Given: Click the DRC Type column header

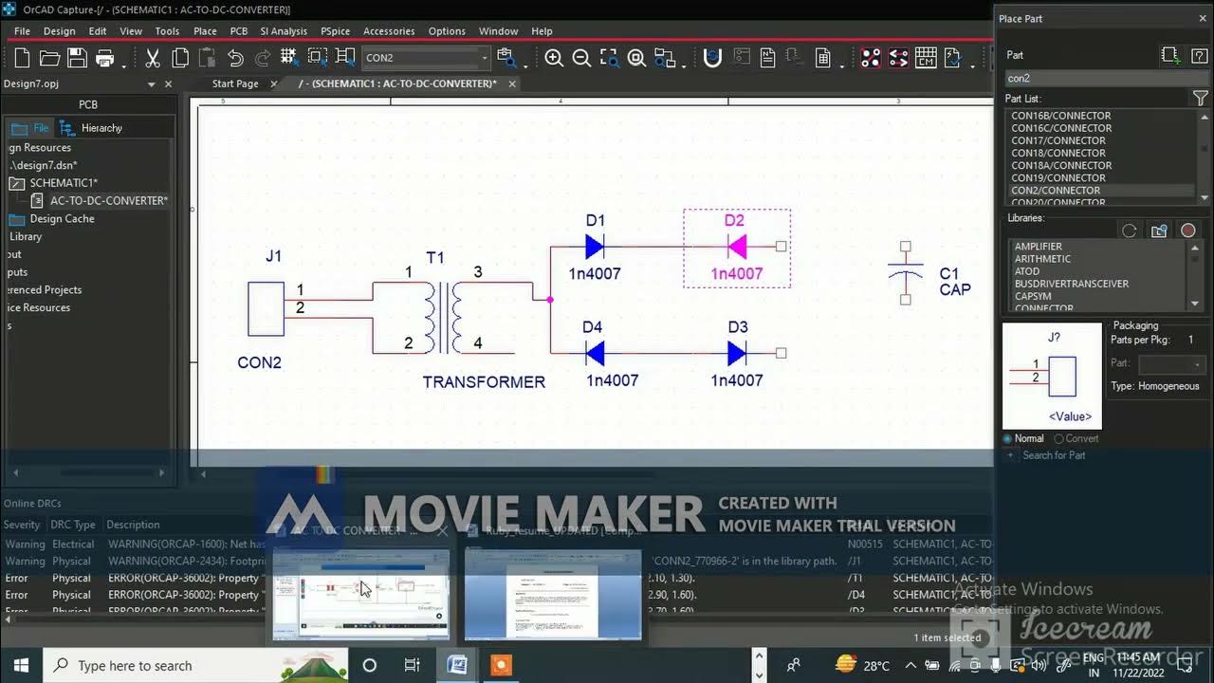Looking at the screenshot, I should pos(73,525).
